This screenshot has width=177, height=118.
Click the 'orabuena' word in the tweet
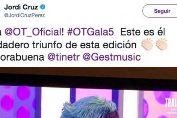coord(22,57)
